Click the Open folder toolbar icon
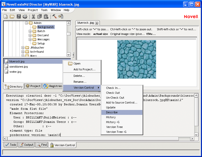Screen dimensions: 202x157 point(12,16)
